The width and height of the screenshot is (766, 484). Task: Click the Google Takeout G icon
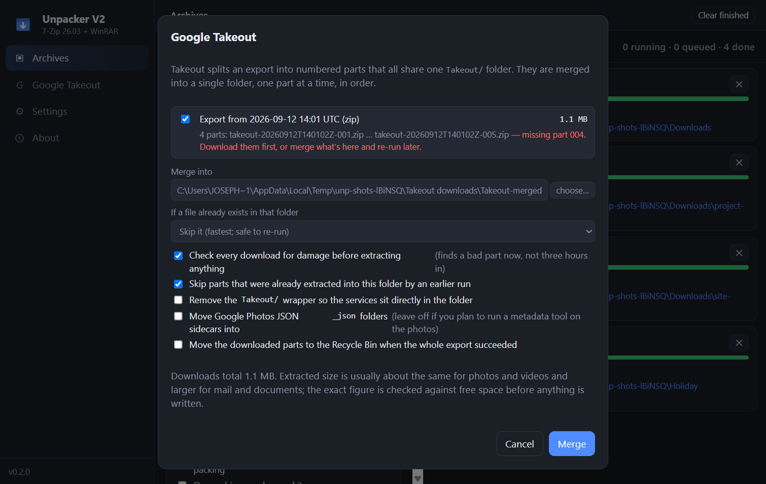pos(20,85)
